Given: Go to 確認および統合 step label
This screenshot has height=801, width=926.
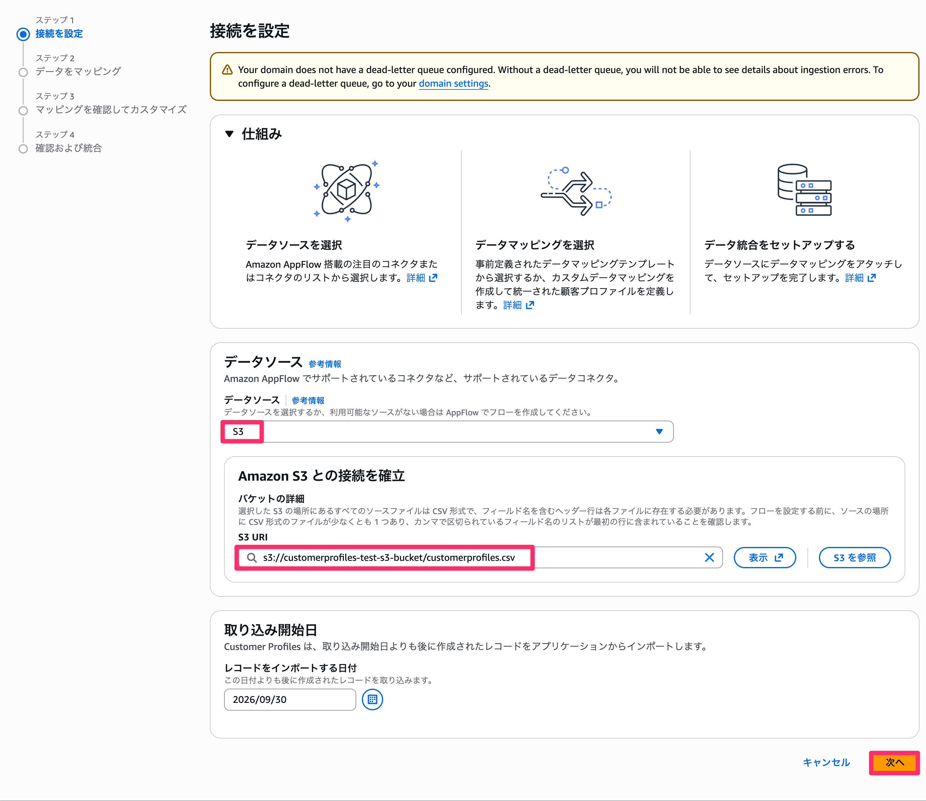Looking at the screenshot, I should pyautogui.click(x=69, y=148).
